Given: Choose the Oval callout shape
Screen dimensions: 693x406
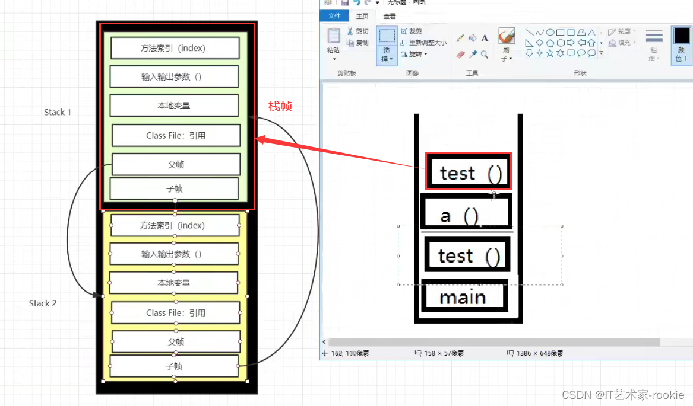Looking at the screenshot, I should coord(581,53).
